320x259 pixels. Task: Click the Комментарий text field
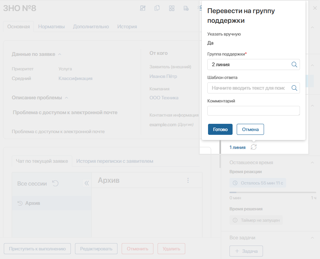click(253, 111)
